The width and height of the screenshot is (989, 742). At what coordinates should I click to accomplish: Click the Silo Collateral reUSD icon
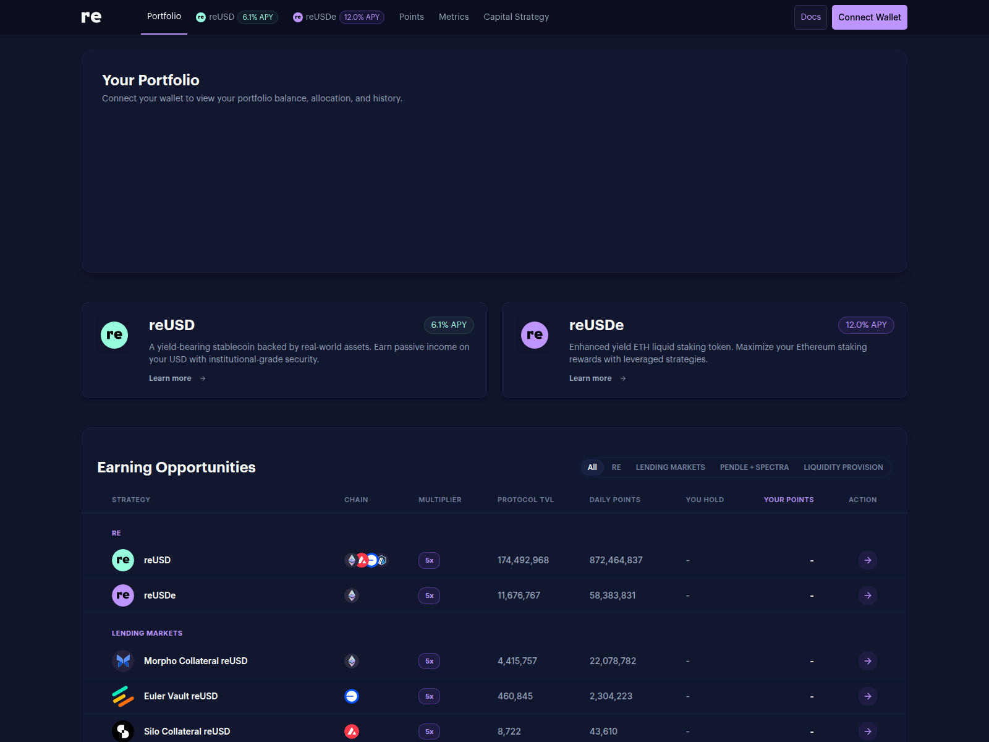click(x=123, y=731)
